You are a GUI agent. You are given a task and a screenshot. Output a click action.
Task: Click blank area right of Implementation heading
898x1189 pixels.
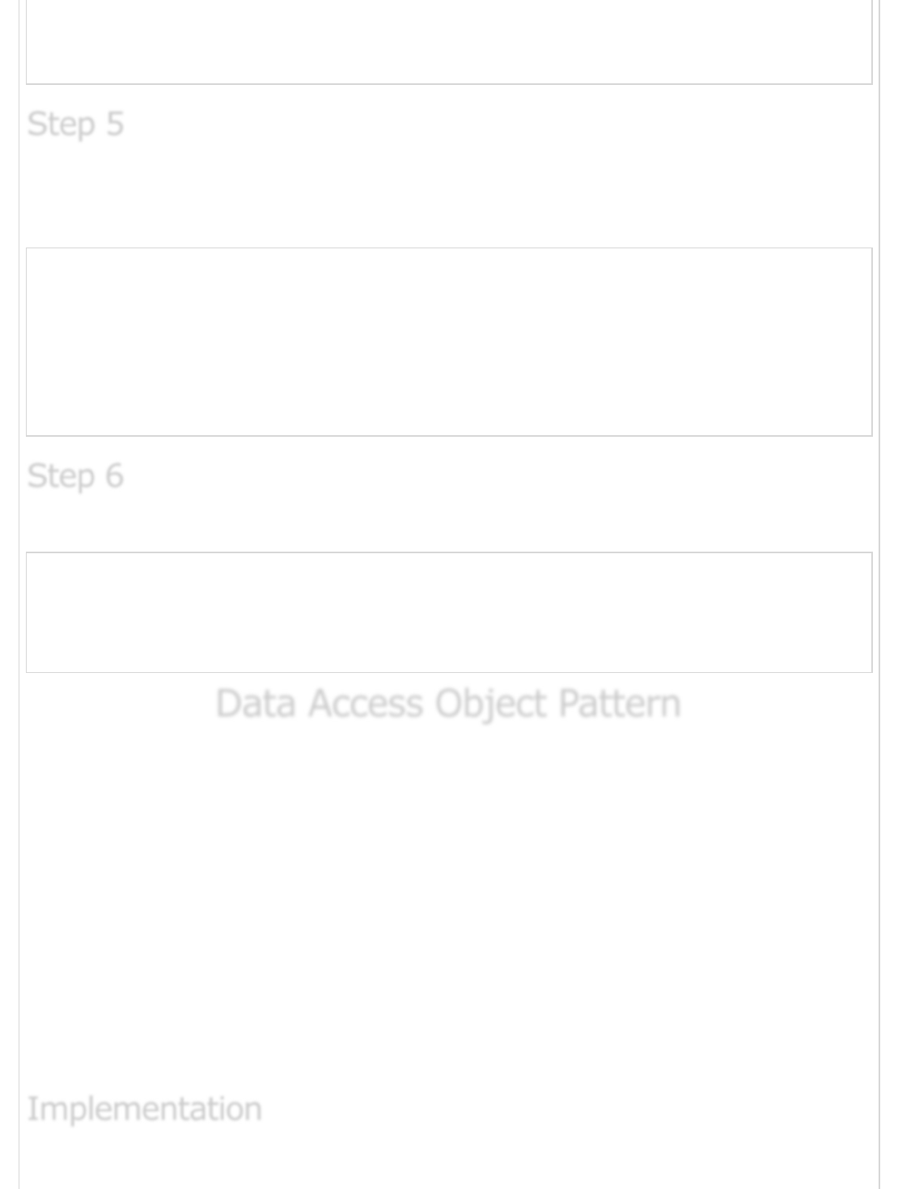coord(566,1108)
